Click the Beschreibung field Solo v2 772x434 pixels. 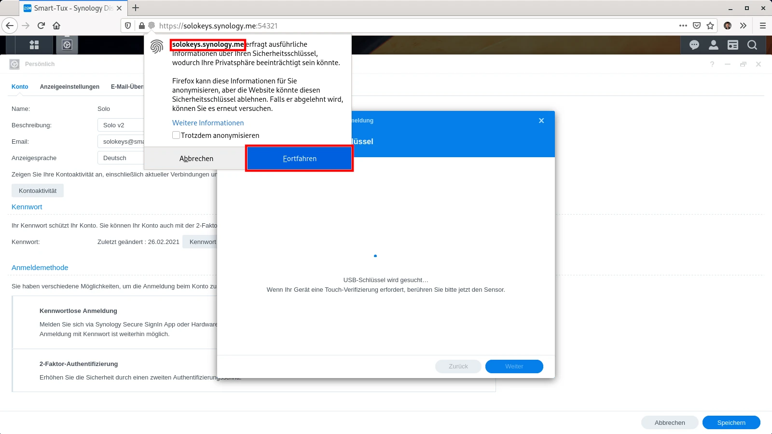coord(121,125)
